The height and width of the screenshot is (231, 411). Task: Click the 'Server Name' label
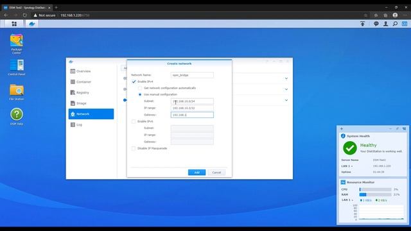[350, 160]
